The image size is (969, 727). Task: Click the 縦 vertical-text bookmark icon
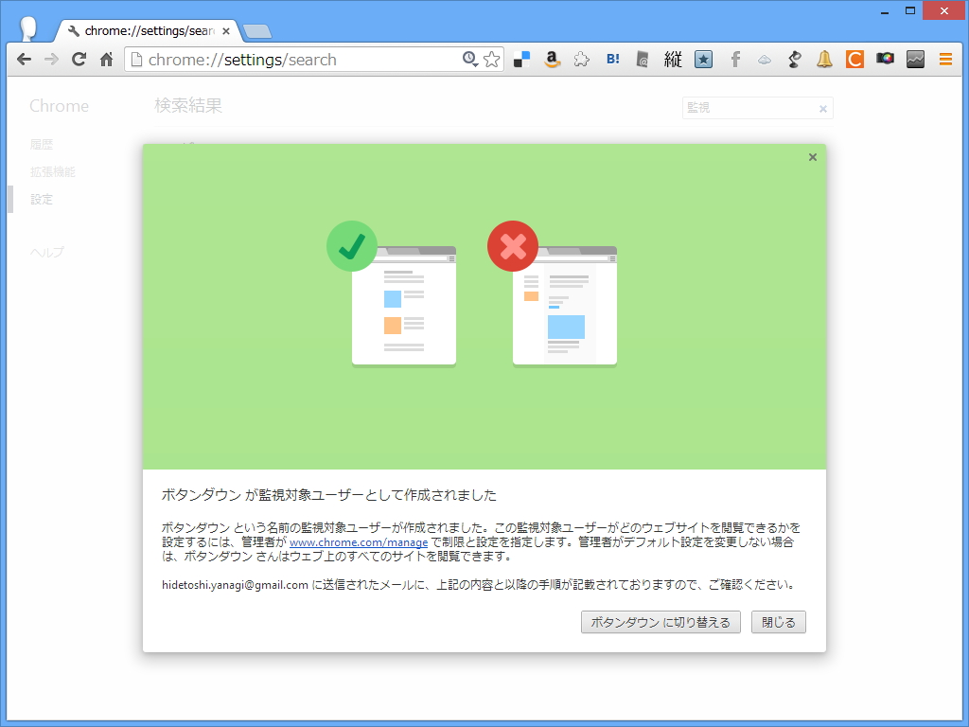(673, 59)
